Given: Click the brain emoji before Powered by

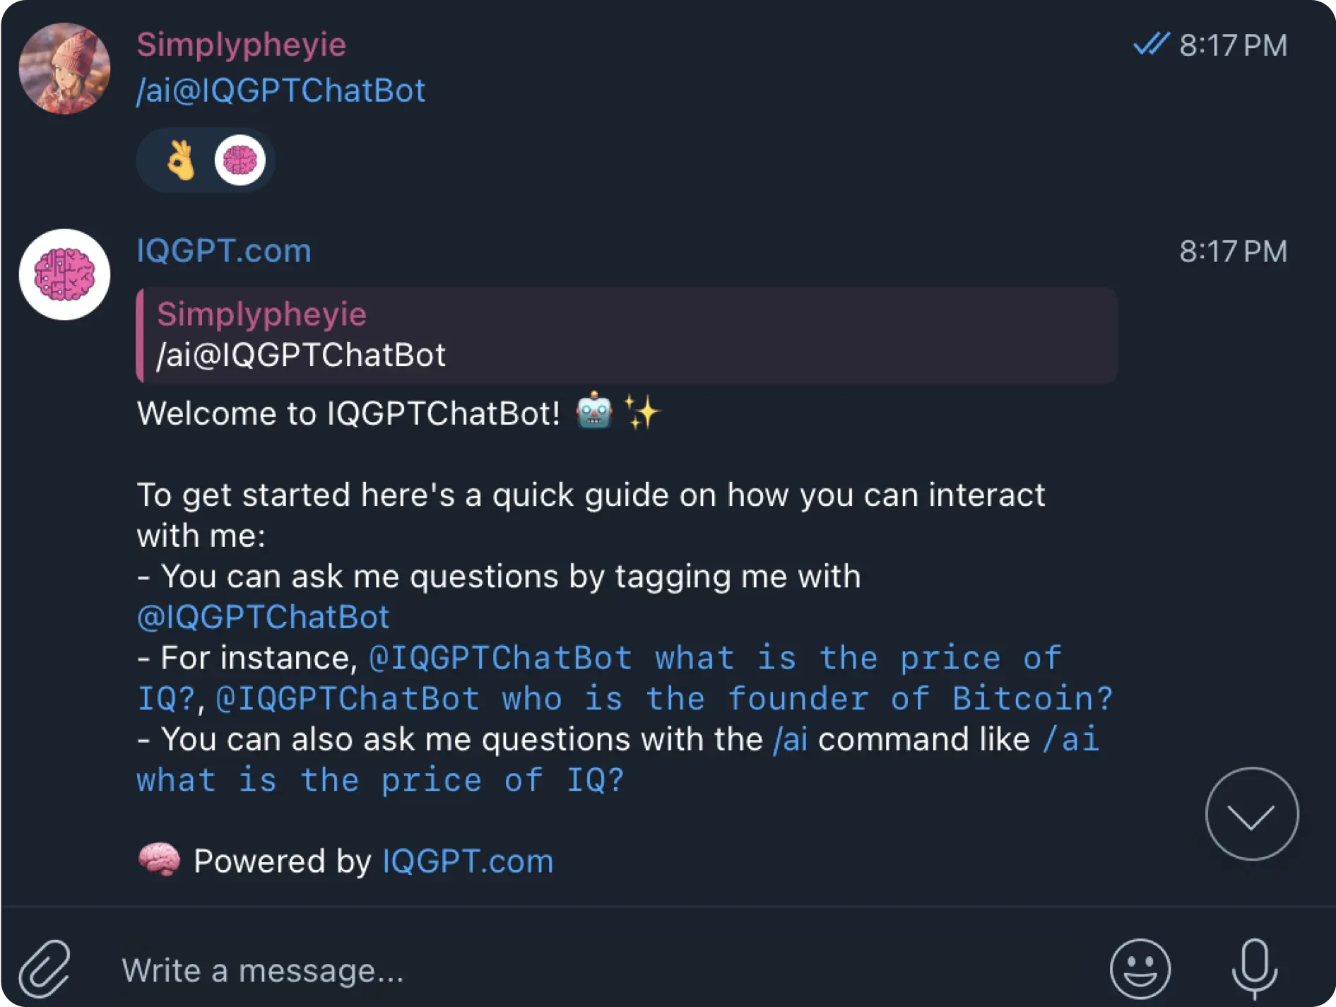Looking at the screenshot, I should coord(159,860).
